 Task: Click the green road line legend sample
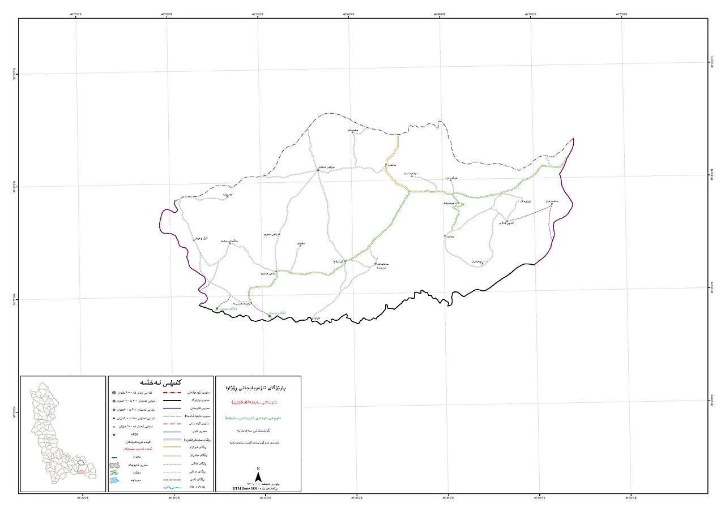pos(172,455)
